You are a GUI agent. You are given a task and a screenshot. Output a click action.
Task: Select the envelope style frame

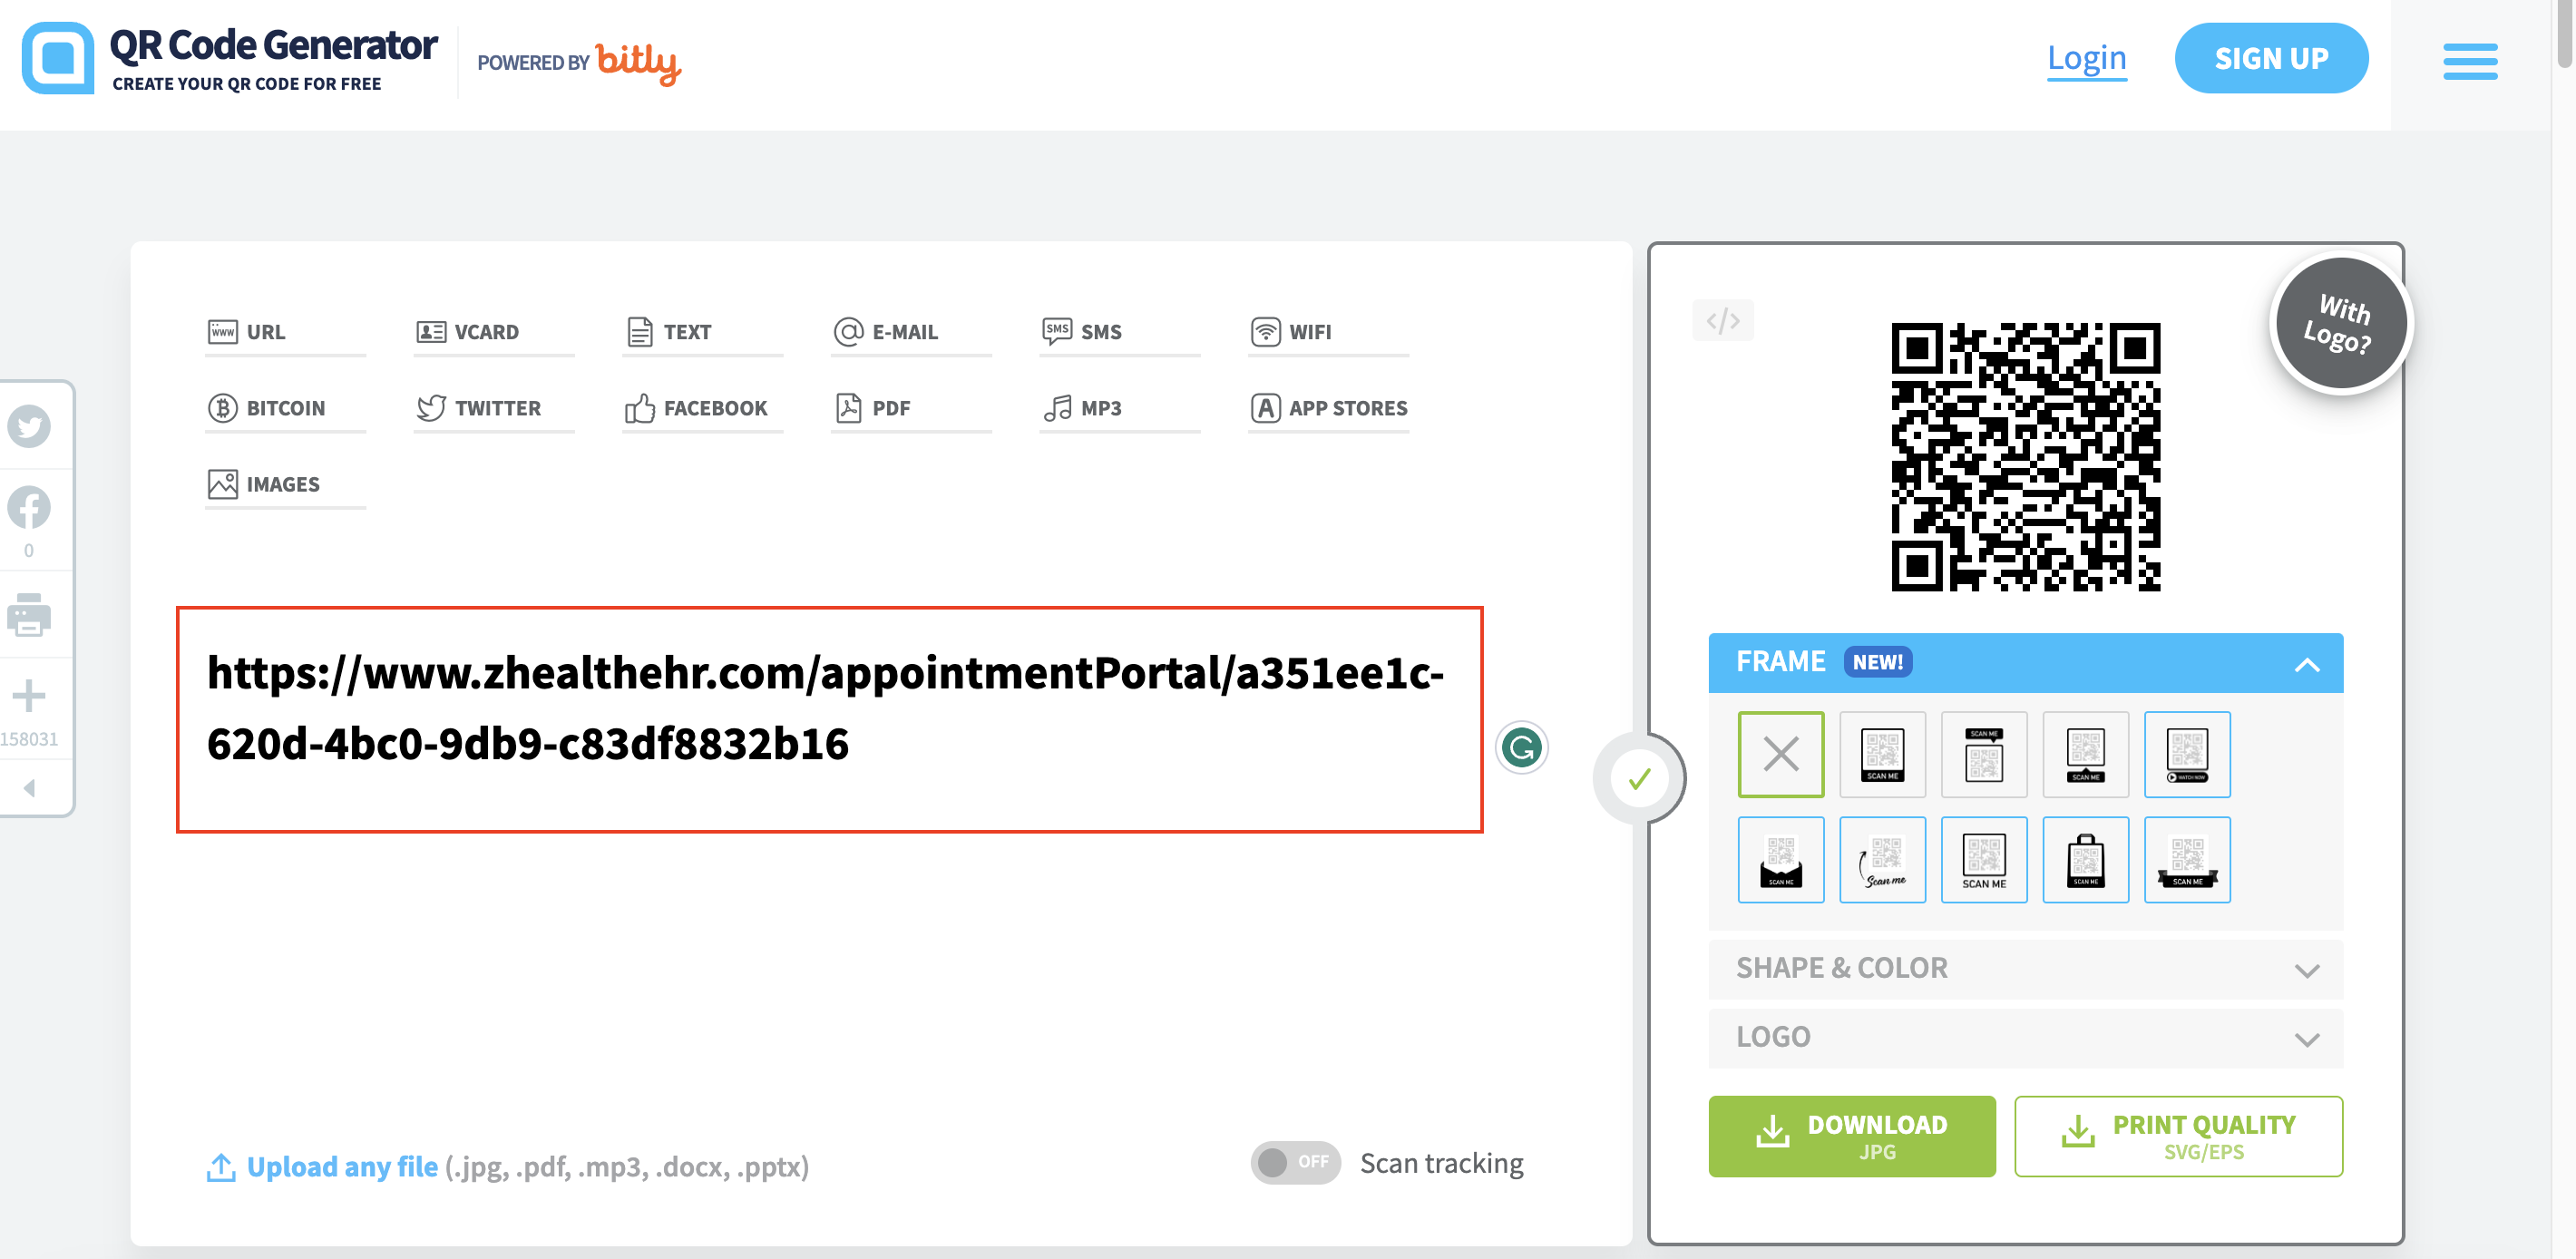[x=1781, y=860]
